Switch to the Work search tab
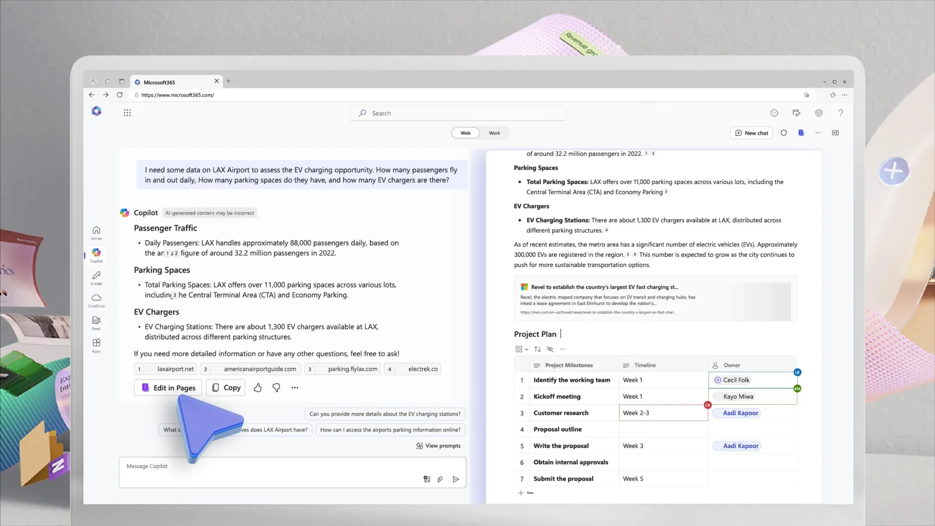The width and height of the screenshot is (935, 526). (494, 133)
